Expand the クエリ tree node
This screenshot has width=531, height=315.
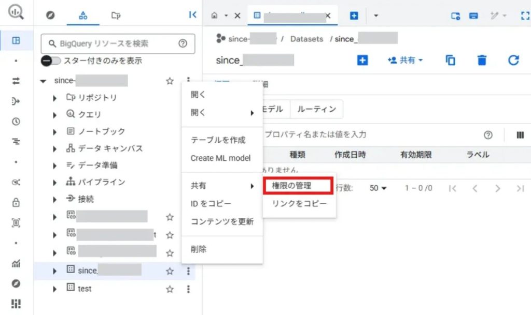[x=54, y=115]
